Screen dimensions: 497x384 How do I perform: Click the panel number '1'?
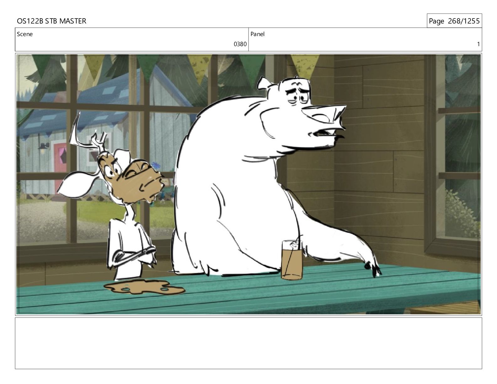point(478,44)
